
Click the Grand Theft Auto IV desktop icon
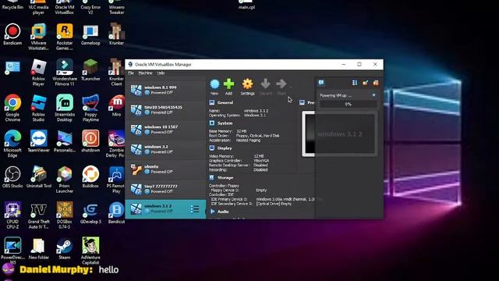coord(38,215)
